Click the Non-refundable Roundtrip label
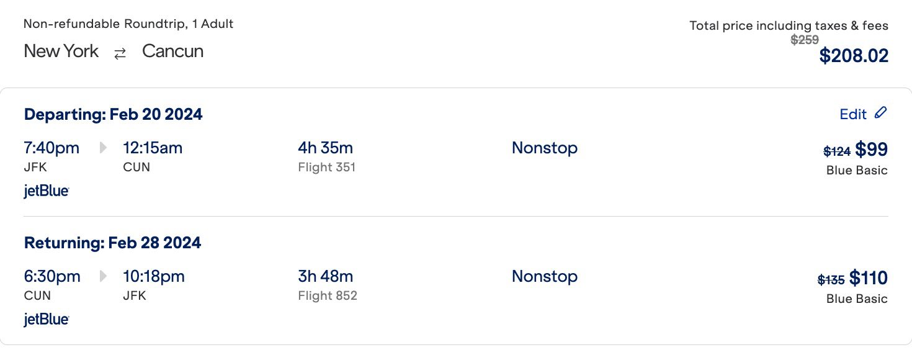The width and height of the screenshot is (912, 360). tap(128, 24)
